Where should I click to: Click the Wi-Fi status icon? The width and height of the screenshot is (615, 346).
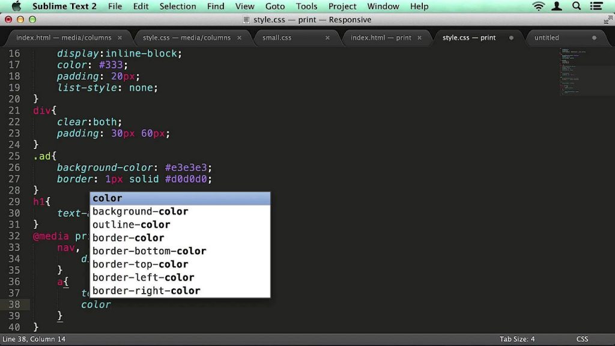pos(538,7)
